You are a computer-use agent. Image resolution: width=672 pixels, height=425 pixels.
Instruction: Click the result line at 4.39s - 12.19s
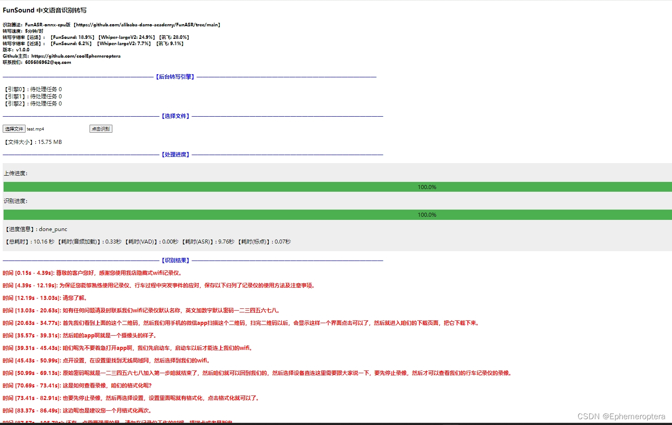pos(159,286)
